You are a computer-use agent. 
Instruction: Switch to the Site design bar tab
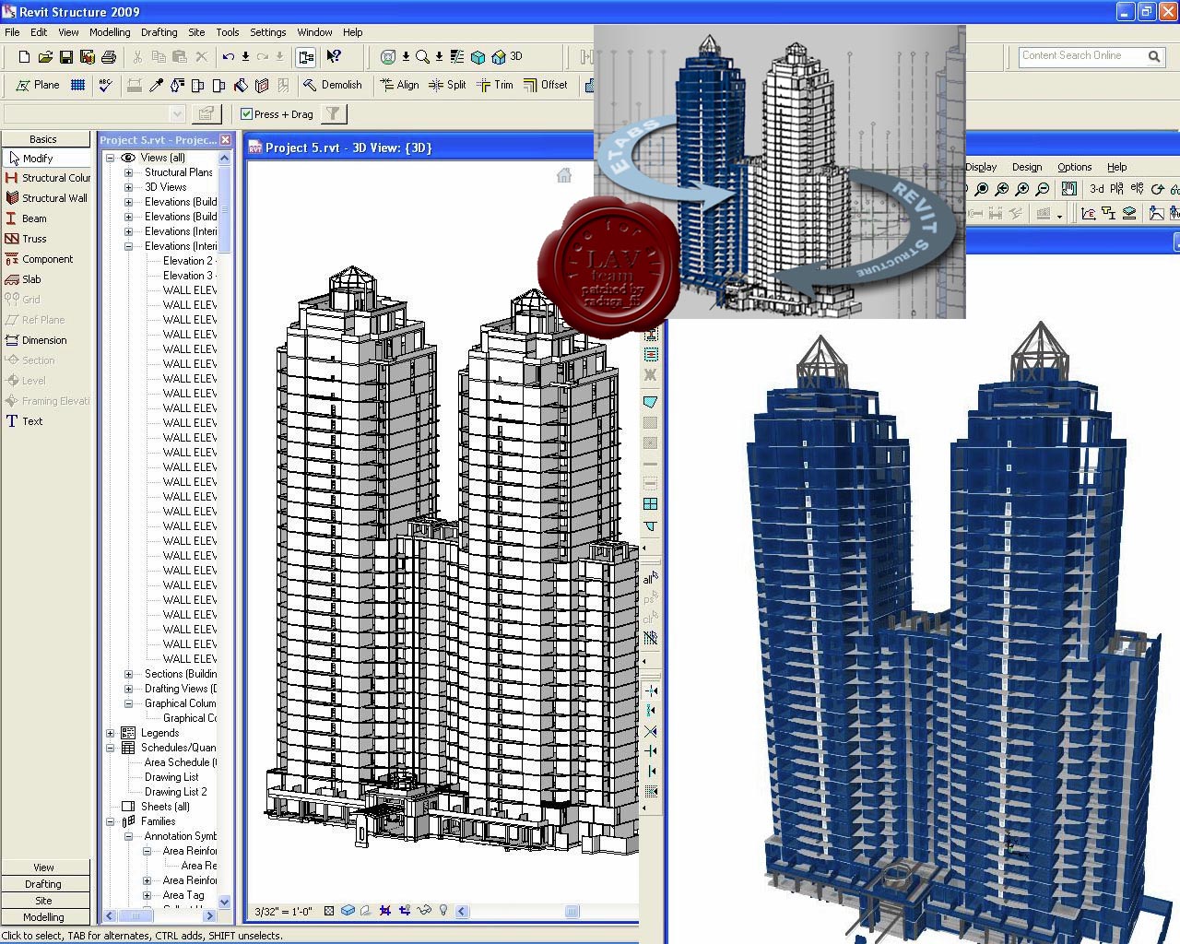coord(45,901)
